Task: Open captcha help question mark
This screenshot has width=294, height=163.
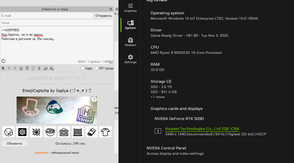Action: coord(94,99)
